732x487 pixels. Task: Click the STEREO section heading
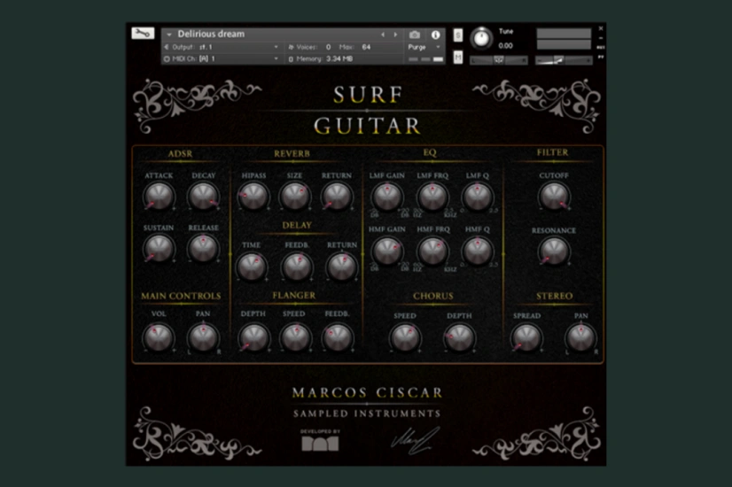click(x=554, y=297)
